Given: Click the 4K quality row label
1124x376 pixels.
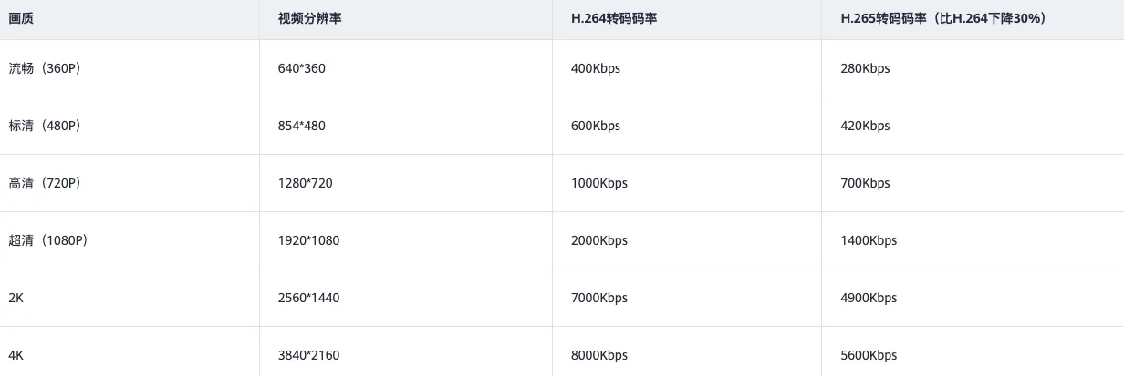Looking at the screenshot, I should (x=16, y=355).
